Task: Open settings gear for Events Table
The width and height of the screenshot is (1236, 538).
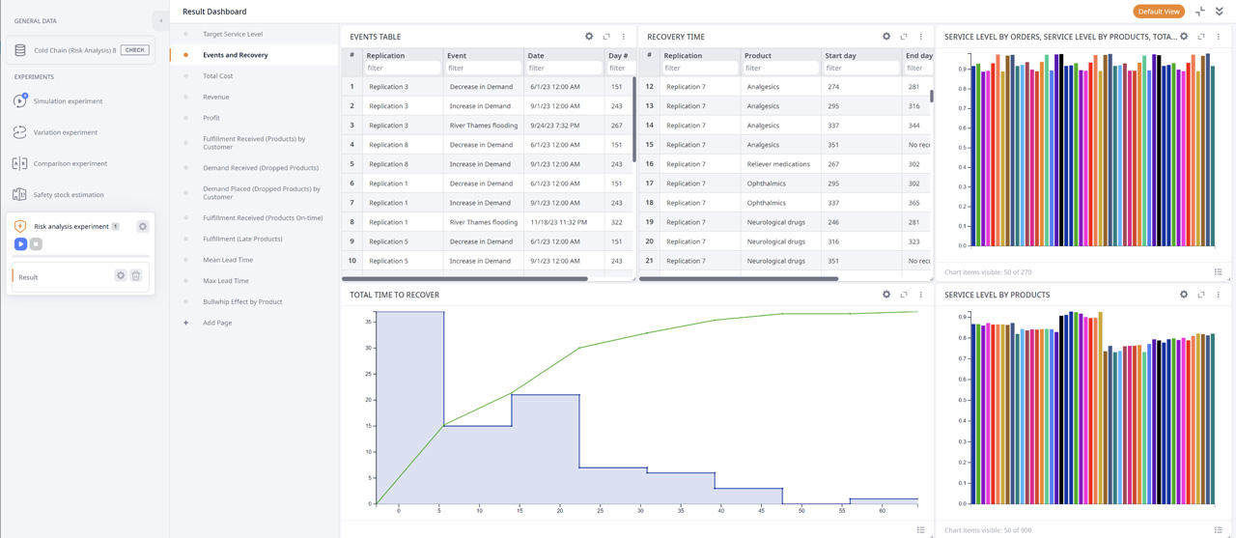Action: pyautogui.click(x=589, y=37)
